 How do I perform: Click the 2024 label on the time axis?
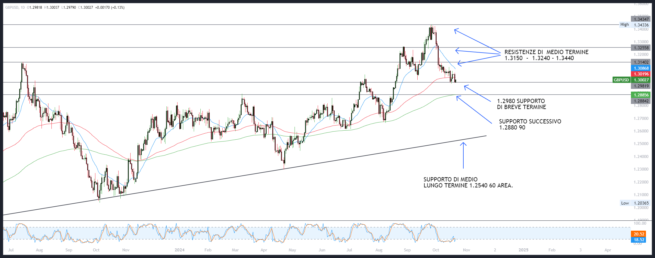[x=180, y=250]
